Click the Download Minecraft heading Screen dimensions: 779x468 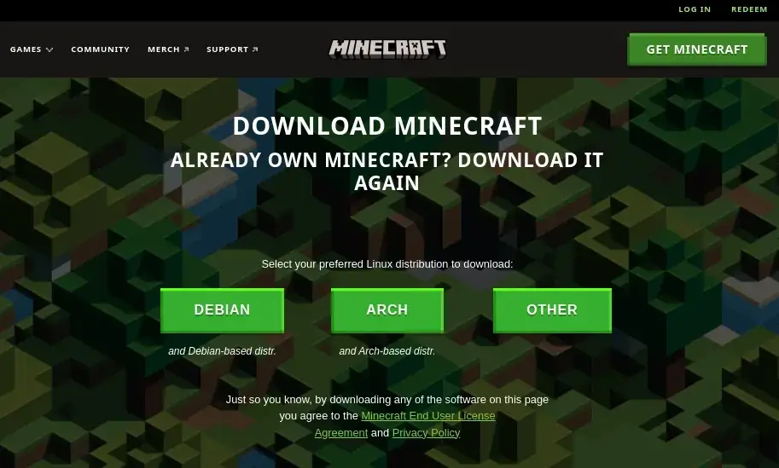click(387, 126)
